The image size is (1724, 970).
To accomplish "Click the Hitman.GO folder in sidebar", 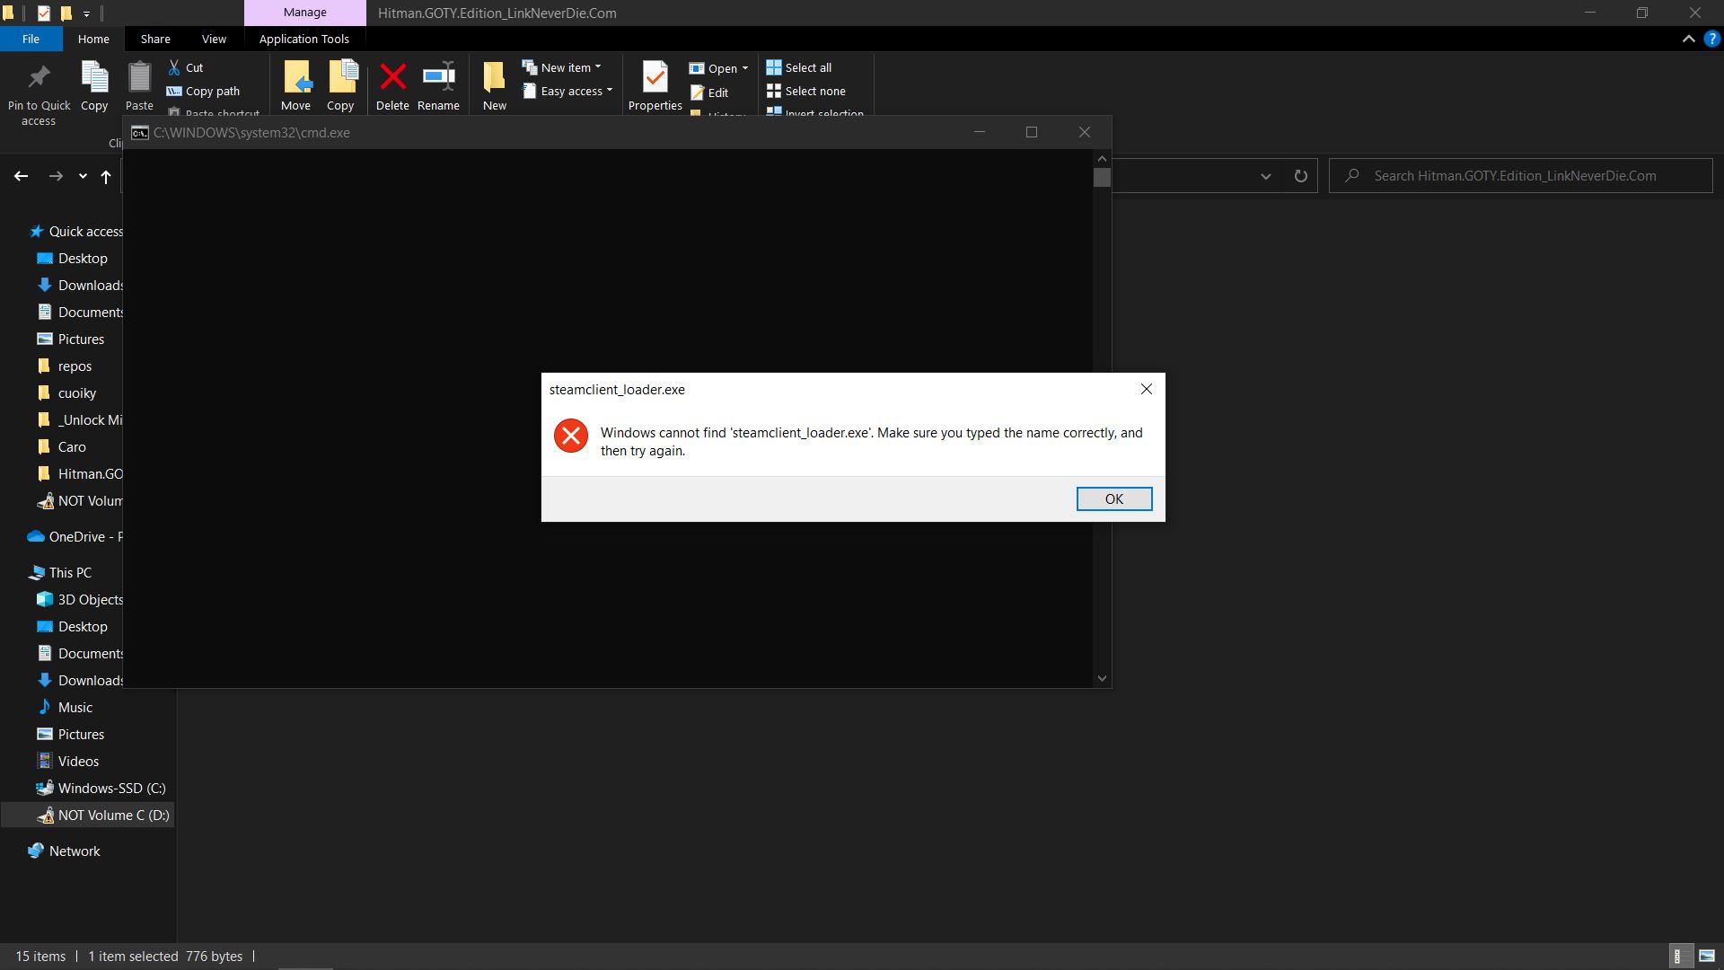I will [x=90, y=472].
